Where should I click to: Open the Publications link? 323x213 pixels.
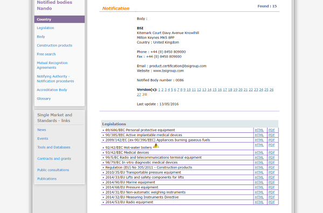click(x=47, y=179)
